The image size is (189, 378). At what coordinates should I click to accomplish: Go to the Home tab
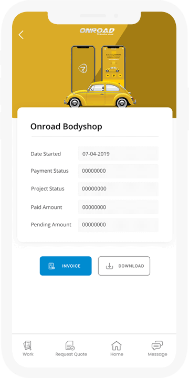(117, 349)
